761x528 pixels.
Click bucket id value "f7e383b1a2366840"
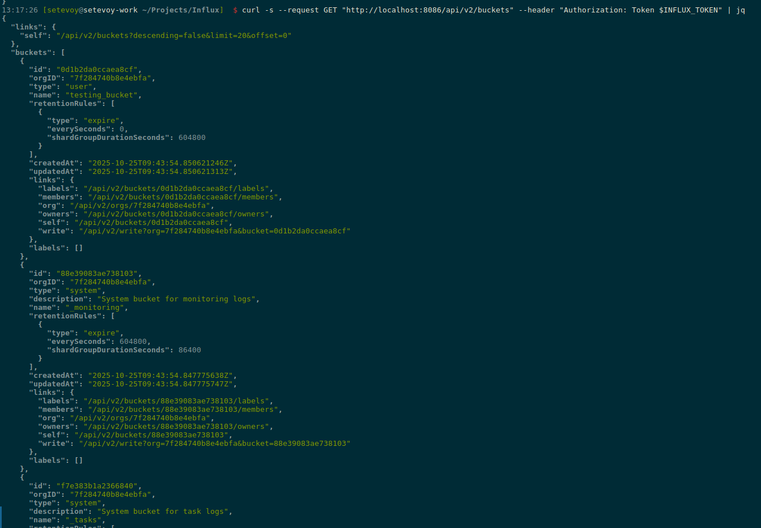click(99, 486)
